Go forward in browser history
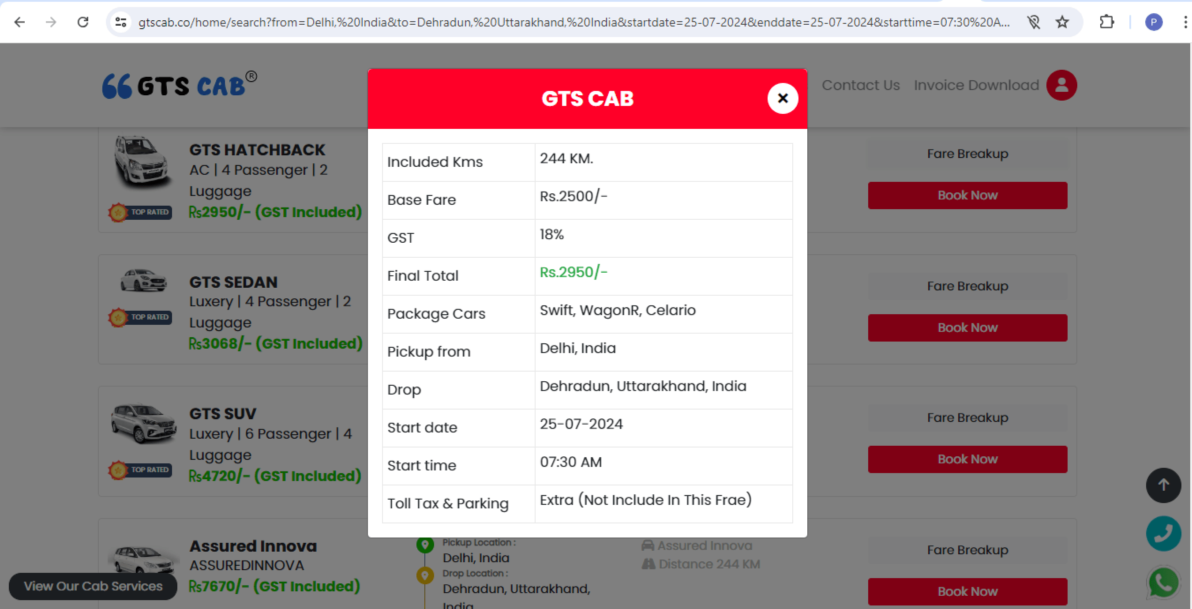 tap(51, 22)
